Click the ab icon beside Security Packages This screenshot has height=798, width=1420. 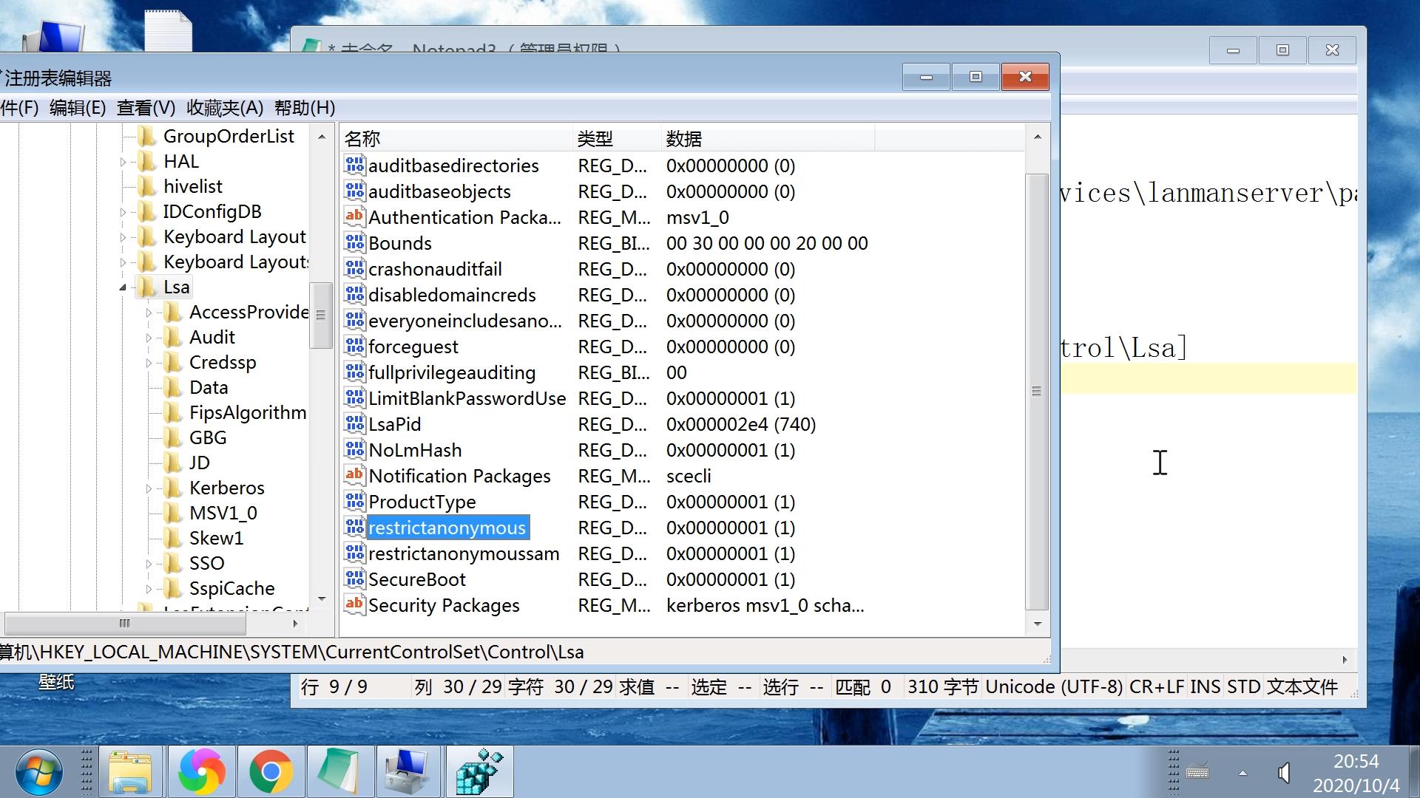coord(354,605)
